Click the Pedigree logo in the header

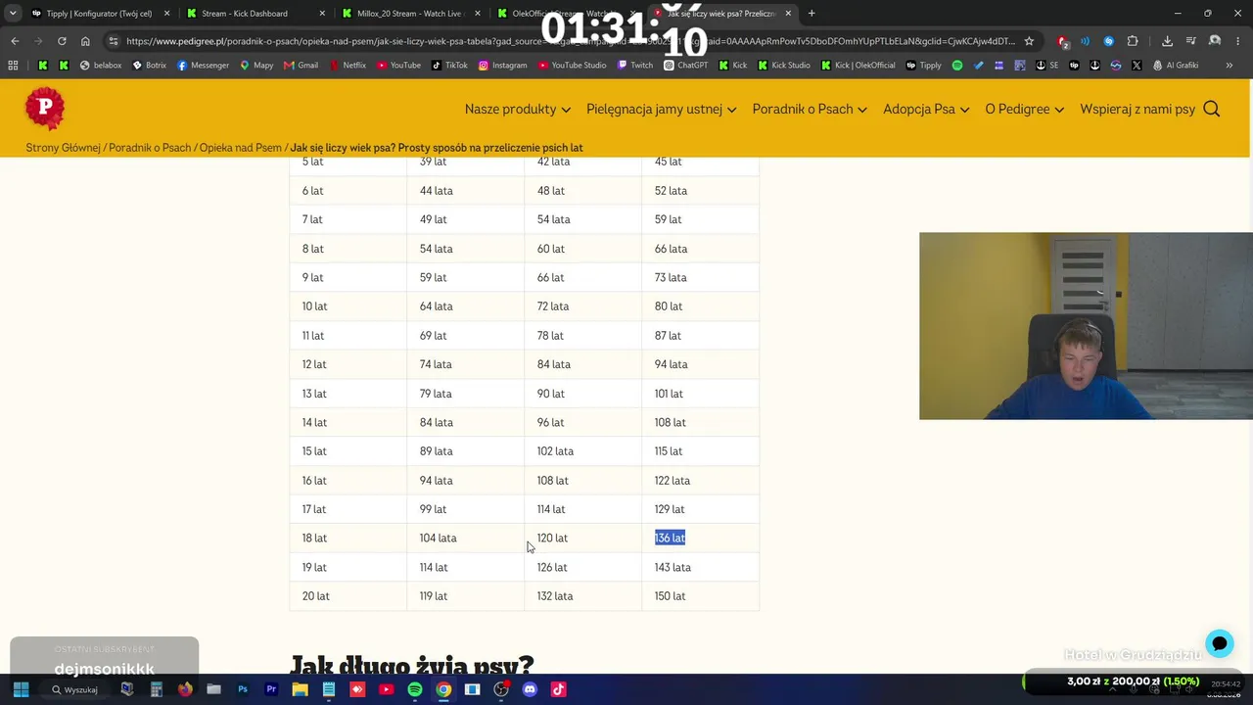pyautogui.click(x=45, y=108)
